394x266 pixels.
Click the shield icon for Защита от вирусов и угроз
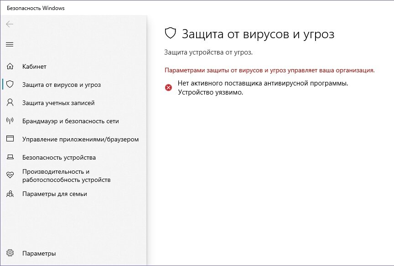pyautogui.click(x=10, y=85)
